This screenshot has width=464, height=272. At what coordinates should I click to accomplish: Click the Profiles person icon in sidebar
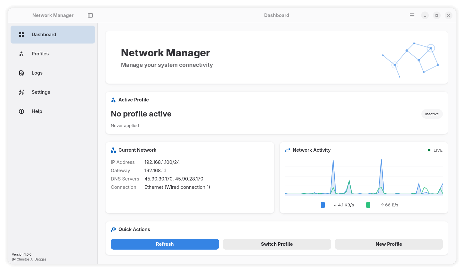click(x=21, y=54)
